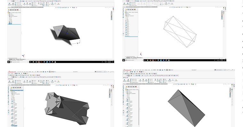Click the SOLIDWORKS logo in the gray prism window
Image resolution: width=243 pixels, height=127 pixels.
point(127,70)
